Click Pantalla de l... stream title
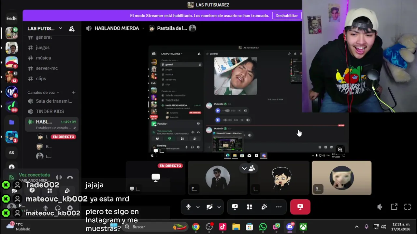This screenshot has height=234, width=417. pyautogui.click(x=172, y=28)
